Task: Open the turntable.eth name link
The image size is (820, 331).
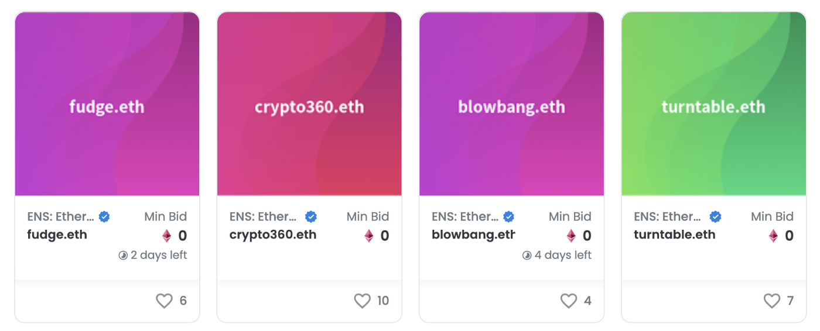Action: 675,235
